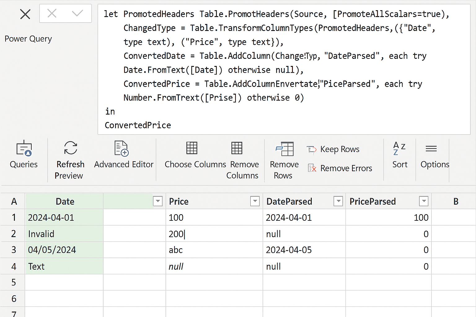
Task: Click the Remove Errors label
Action: click(346, 168)
